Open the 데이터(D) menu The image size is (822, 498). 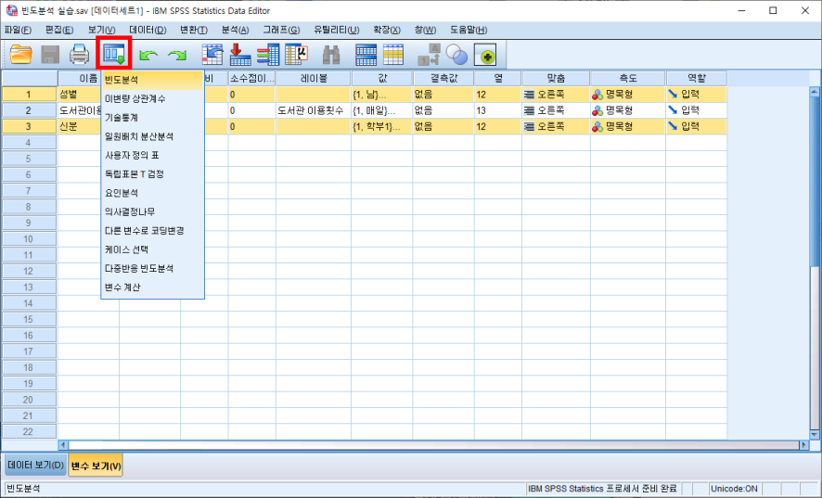click(x=148, y=30)
